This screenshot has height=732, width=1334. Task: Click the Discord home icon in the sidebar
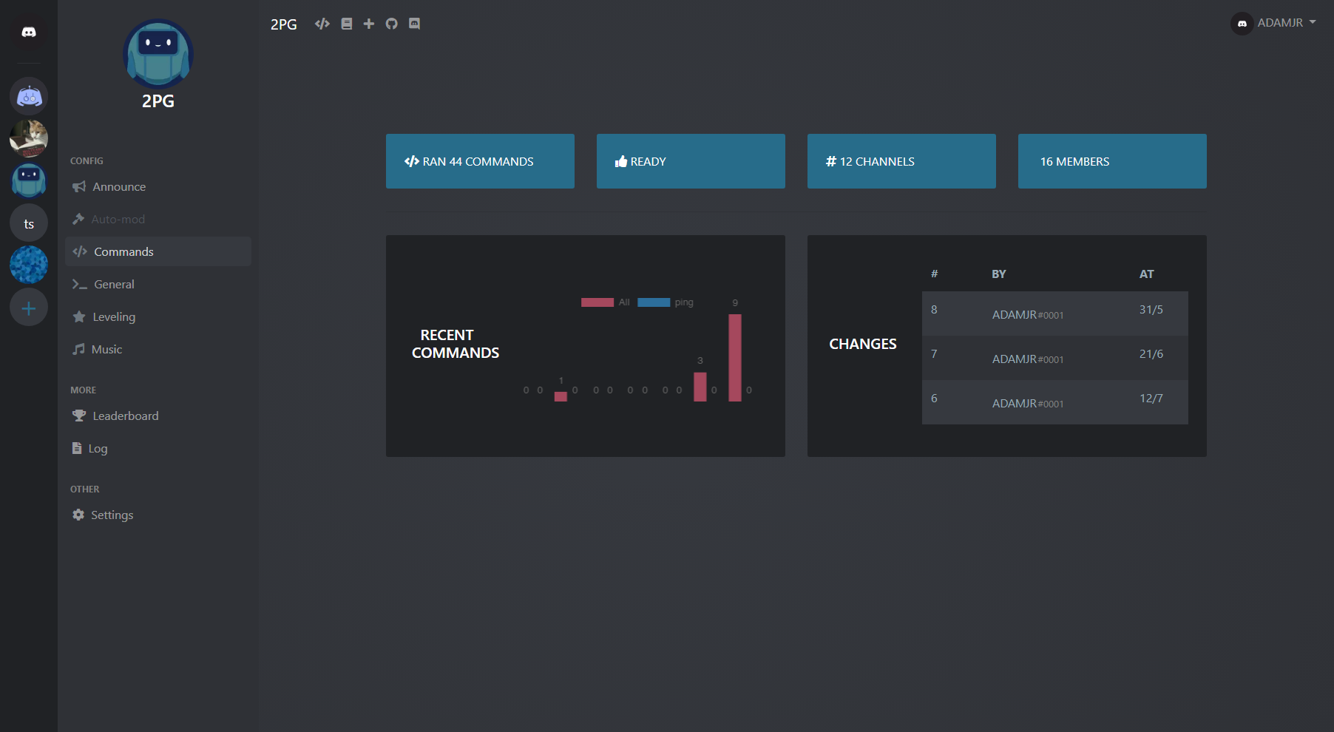click(x=28, y=31)
